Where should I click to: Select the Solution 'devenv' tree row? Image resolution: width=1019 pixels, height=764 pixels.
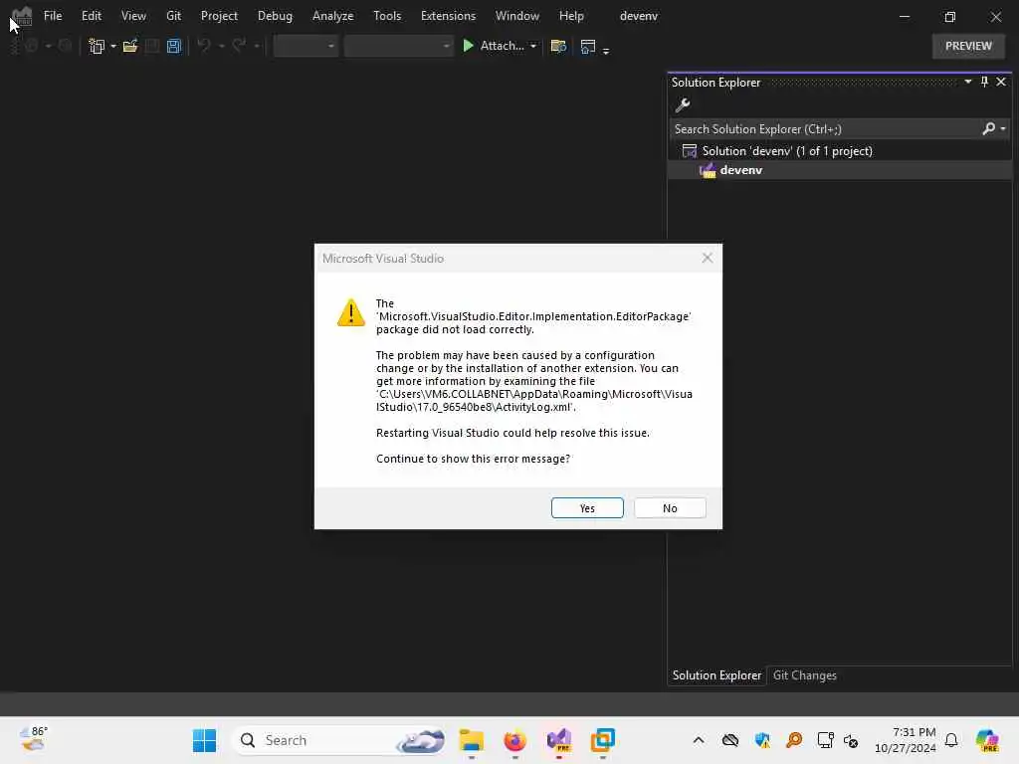[x=840, y=151]
